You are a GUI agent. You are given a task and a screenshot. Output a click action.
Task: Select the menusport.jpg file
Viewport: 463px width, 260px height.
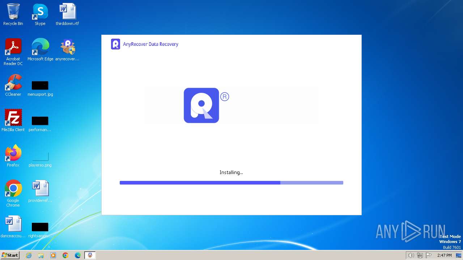(40, 88)
